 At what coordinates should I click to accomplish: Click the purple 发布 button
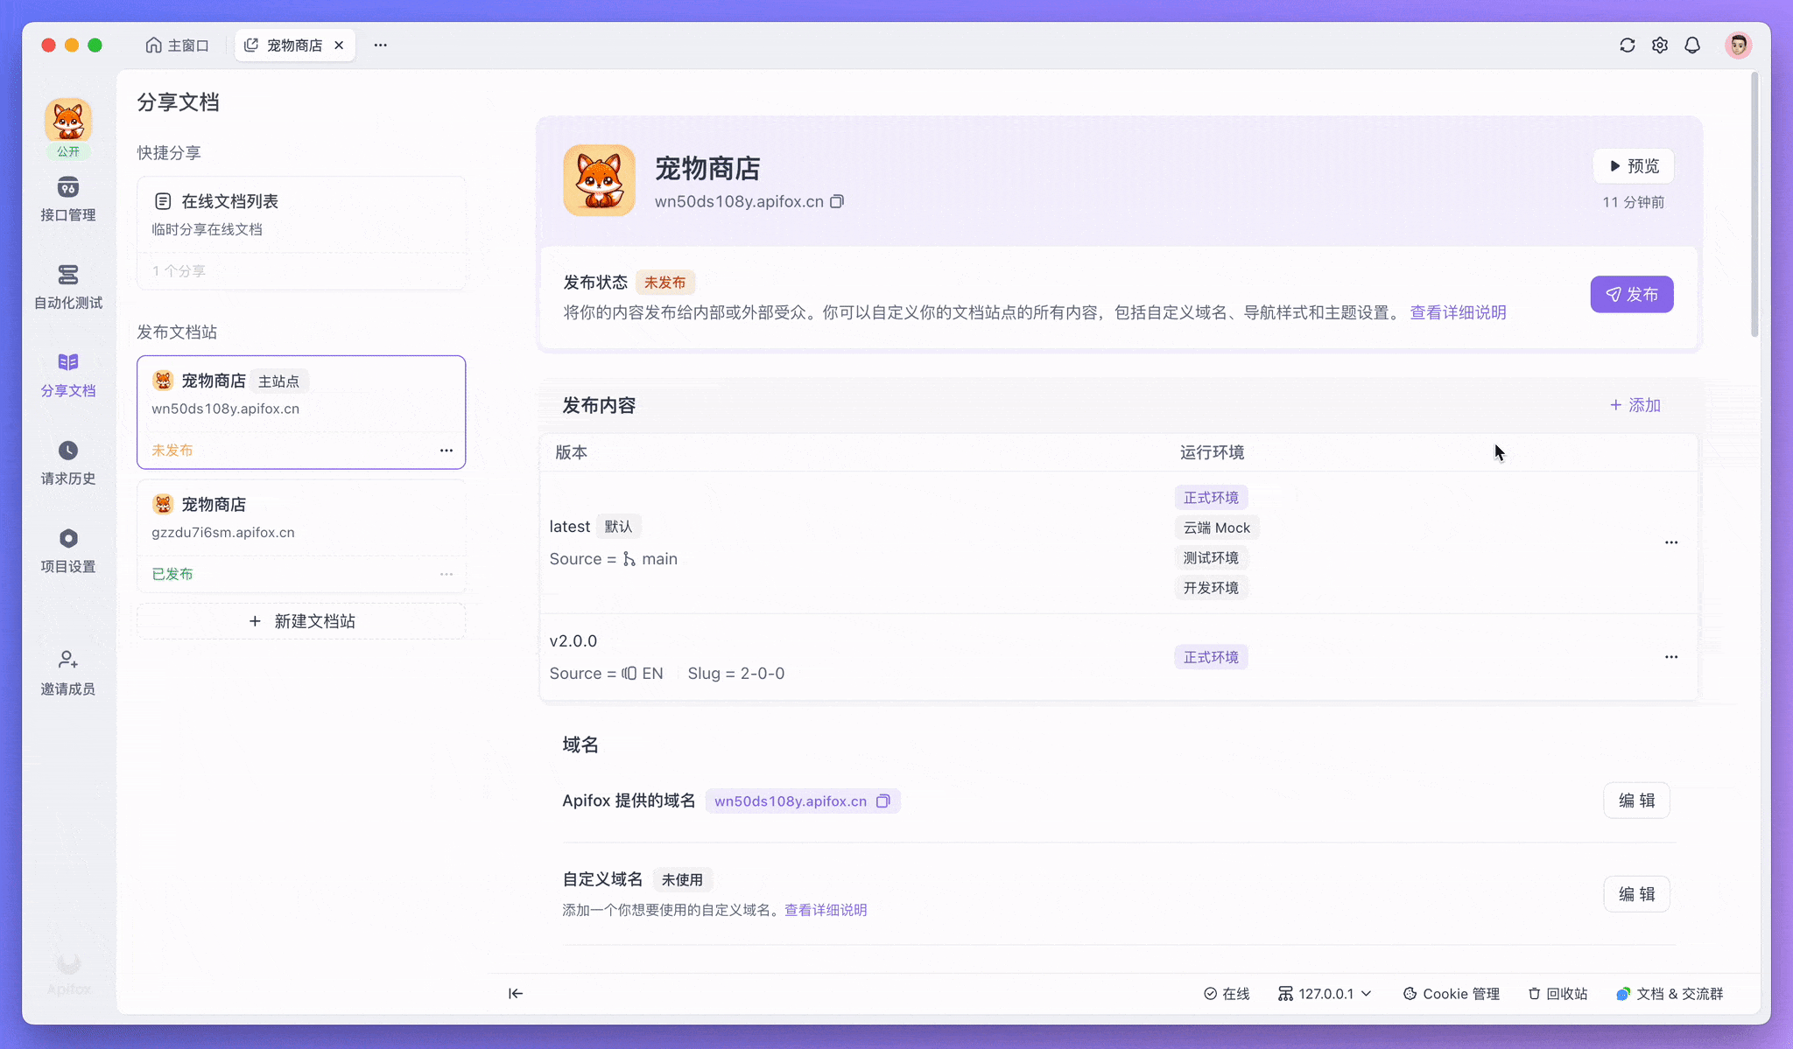[1631, 295]
